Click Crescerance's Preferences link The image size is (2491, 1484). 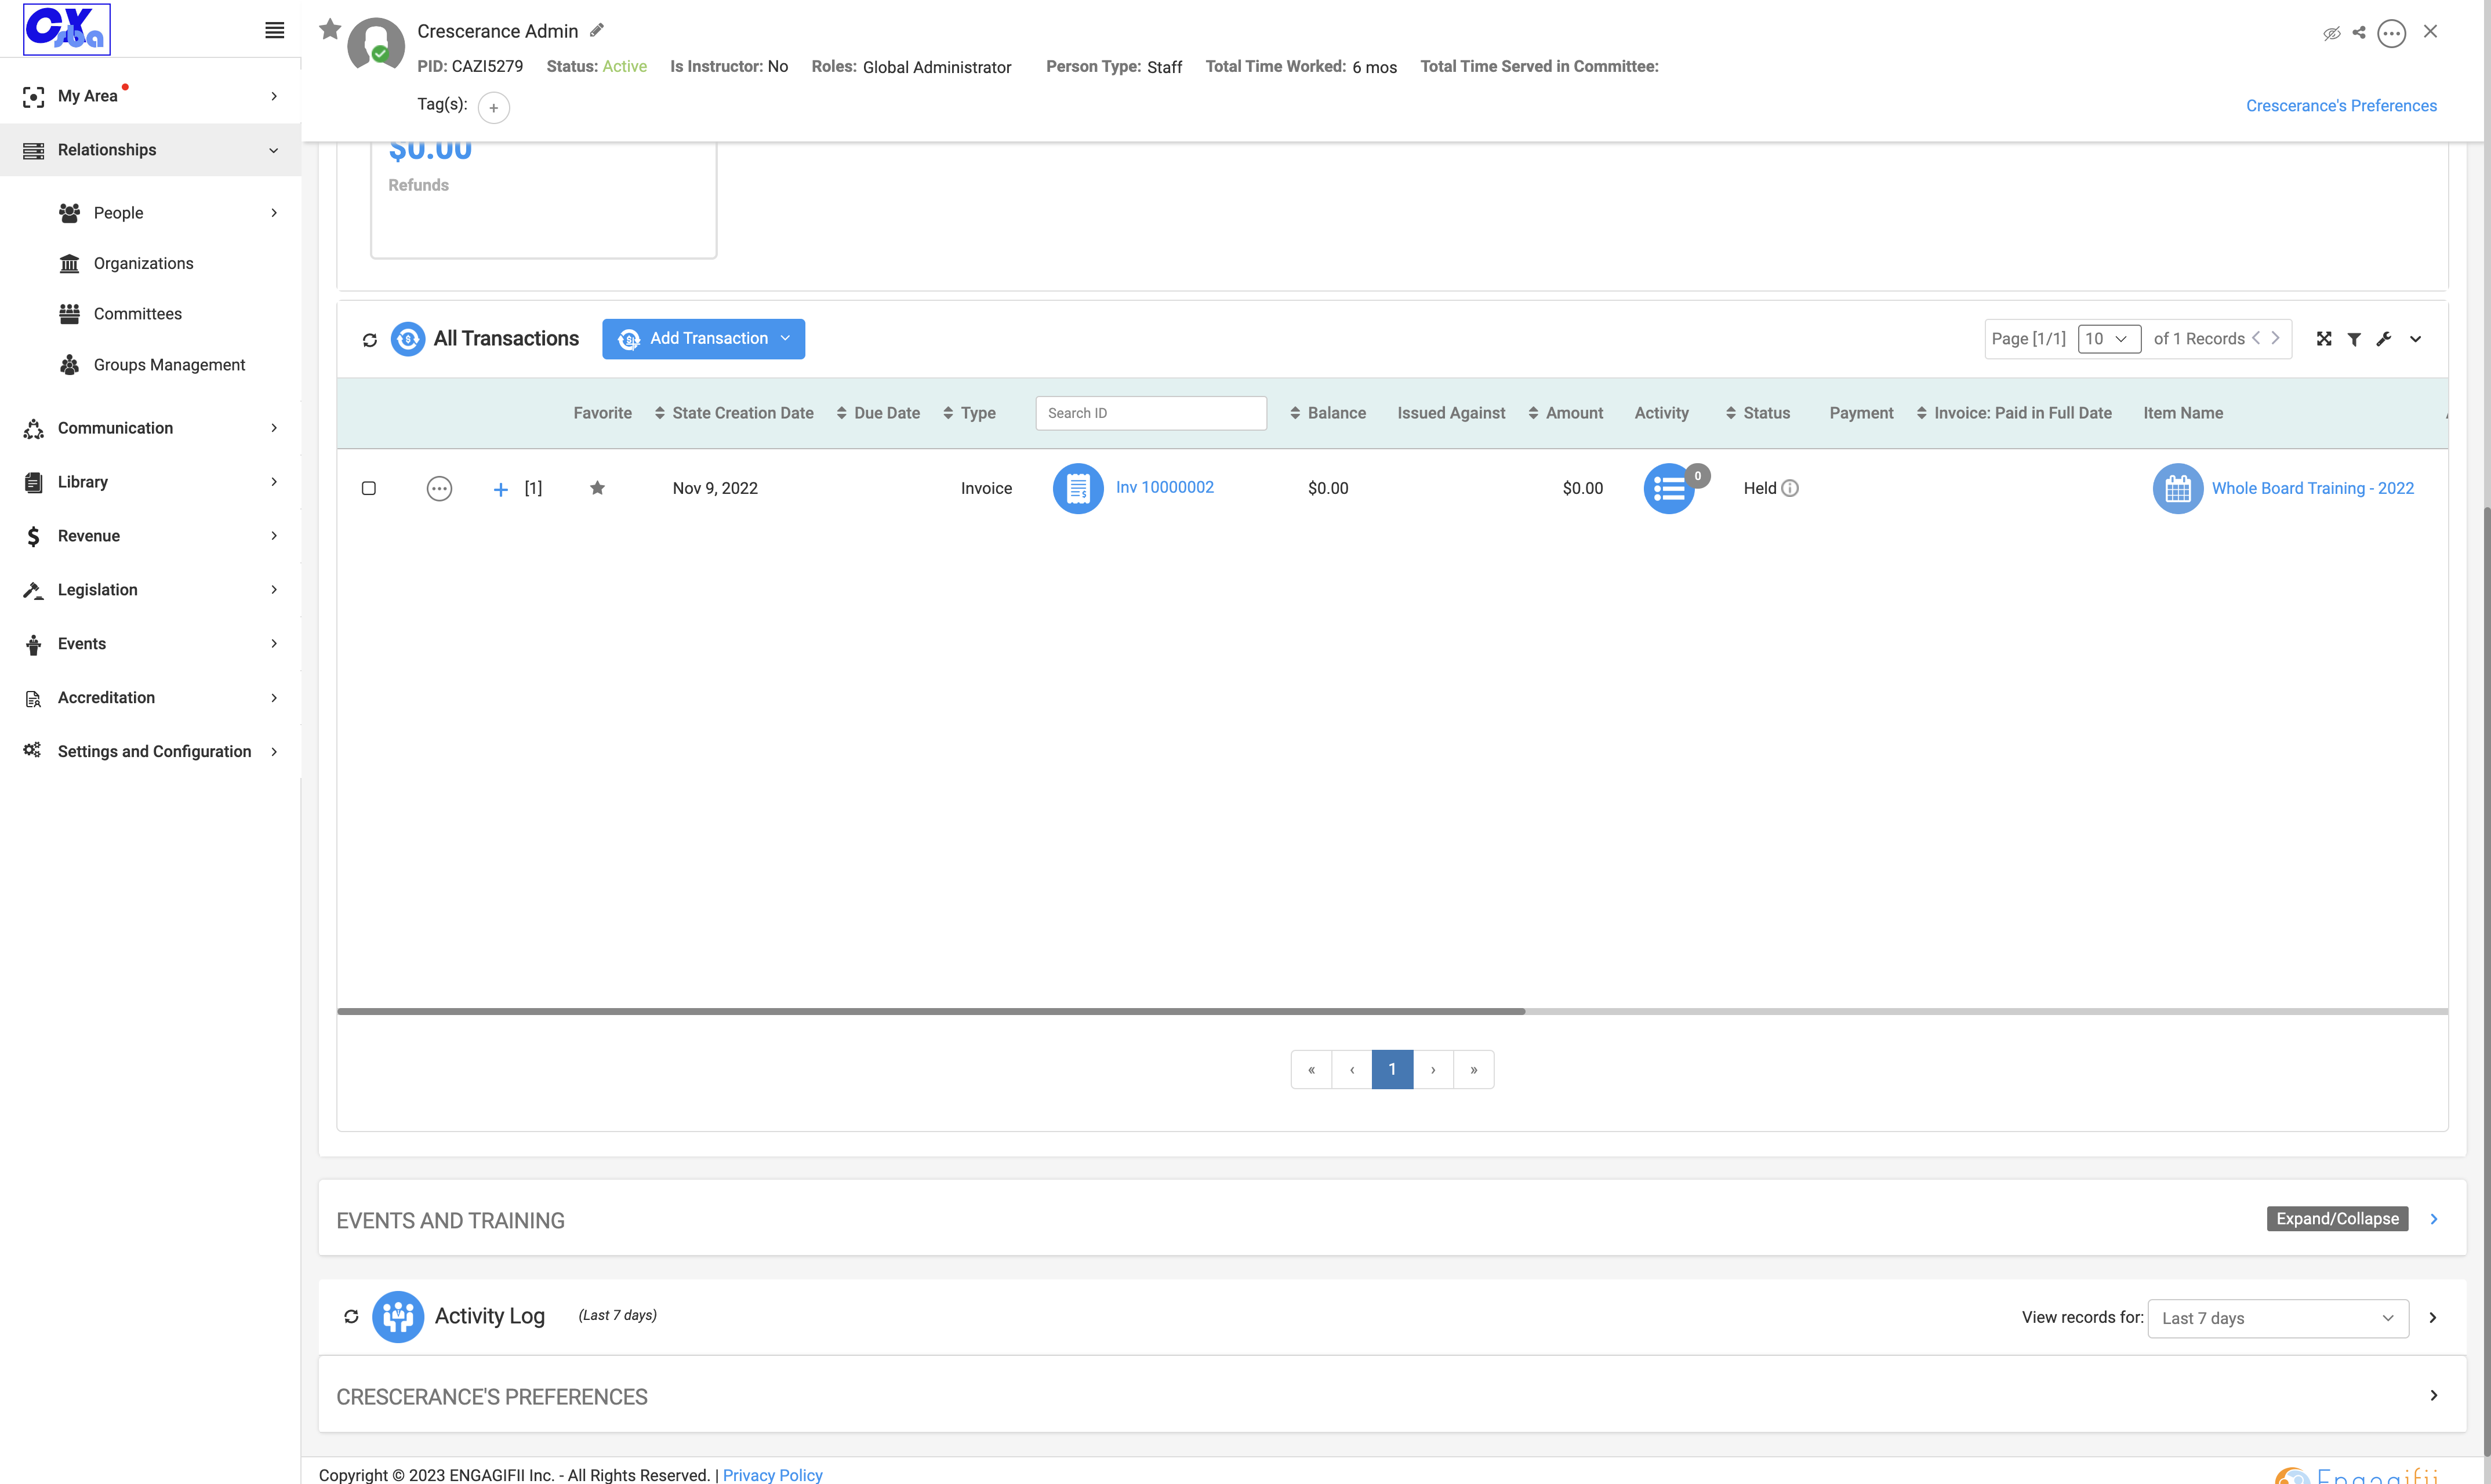pyautogui.click(x=2341, y=106)
